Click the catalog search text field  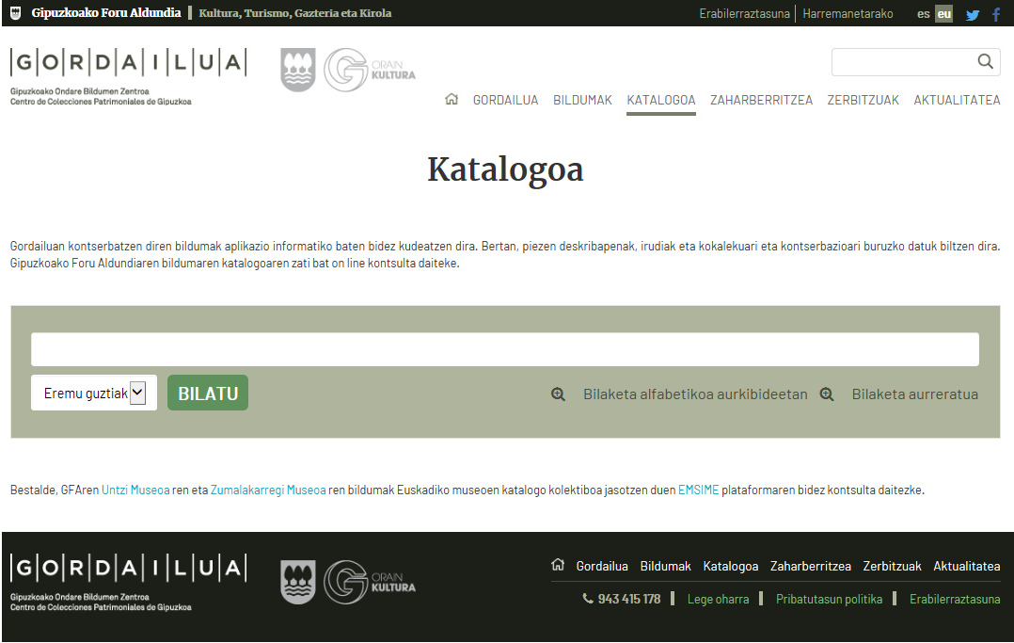(x=505, y=349)
